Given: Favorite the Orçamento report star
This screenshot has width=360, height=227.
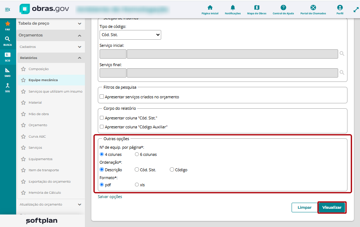Looking at the screenshot, I should (x=23, y=125).
